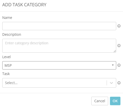The image size is (123, 106).
Task: Cancel adding the task category
Action: click(100, 101)
